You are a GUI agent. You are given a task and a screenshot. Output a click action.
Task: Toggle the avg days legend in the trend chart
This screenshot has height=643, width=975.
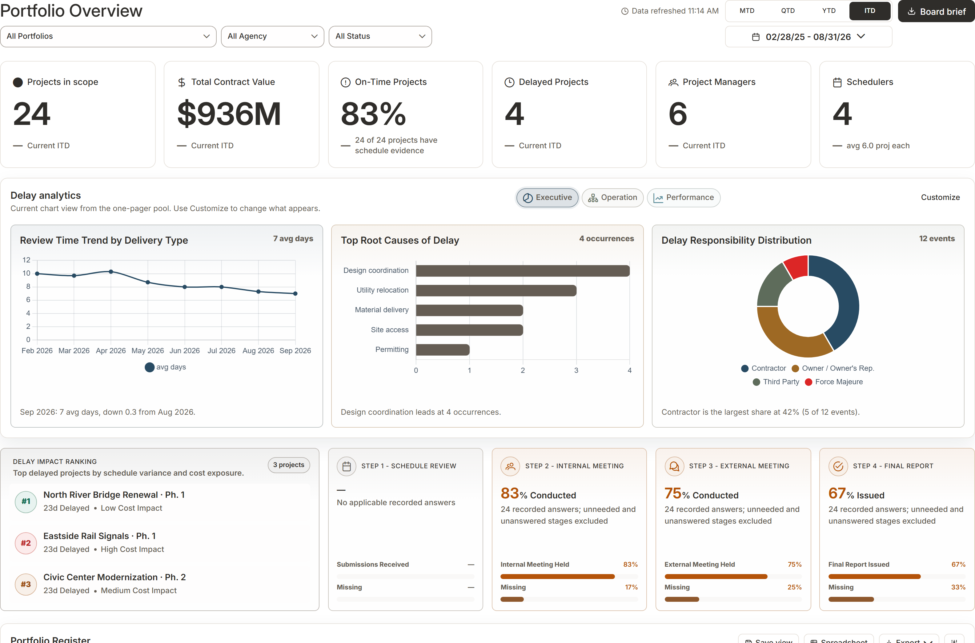coord(165,367)
